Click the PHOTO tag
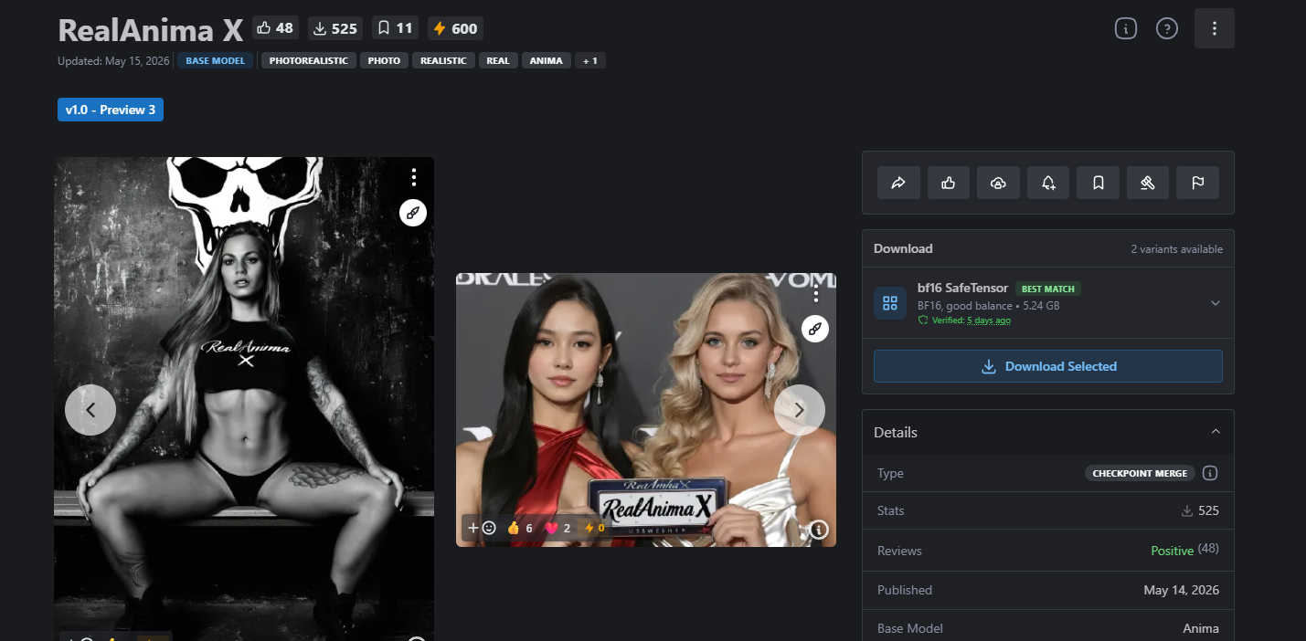This screenshot has width=1306, height=641. [385, 60]
